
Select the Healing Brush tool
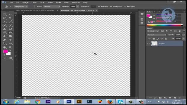point(5,25)
